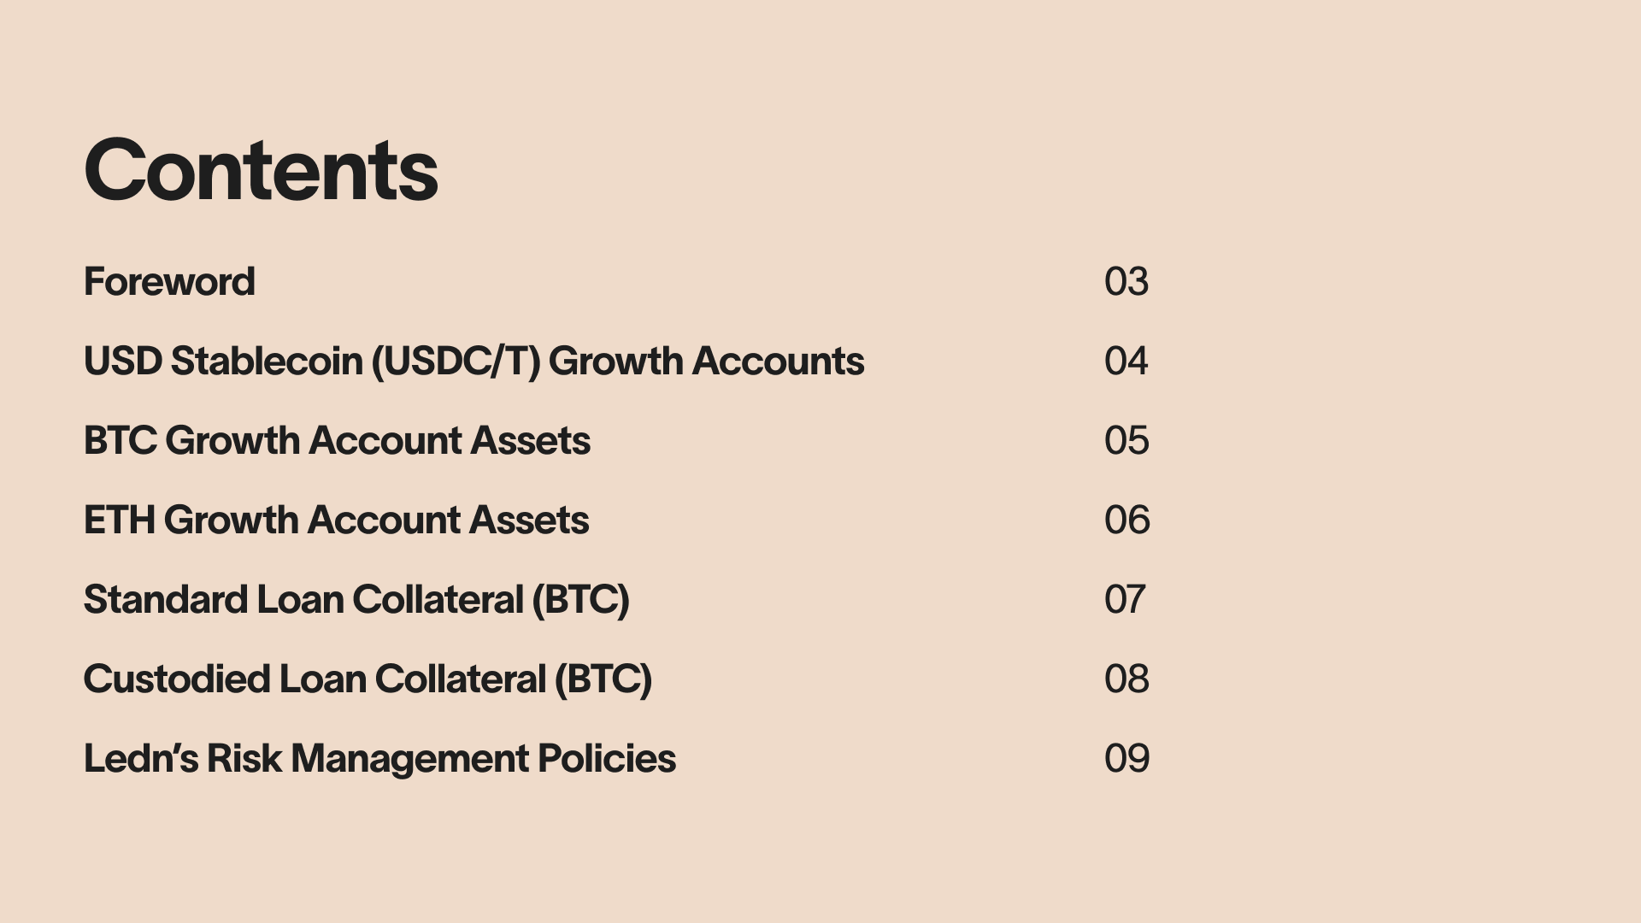This screenshot has width=1641, height=923.
Task: Click page number 09
Action: click(1126, 758)
